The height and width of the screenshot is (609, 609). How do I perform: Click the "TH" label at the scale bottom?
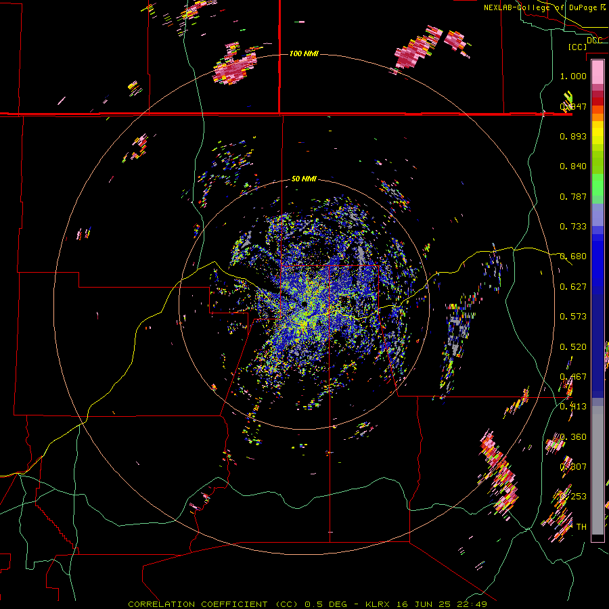581,526
